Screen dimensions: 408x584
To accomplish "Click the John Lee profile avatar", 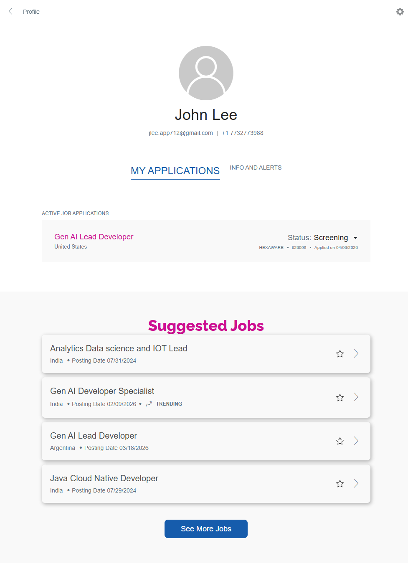I will tap(206, 73).
